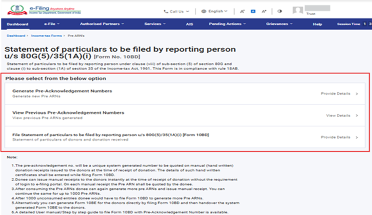This screenshot has height=215, width=372.
Task: Click View Details for previous Pre-ARNs
Action: pos(338,115)
